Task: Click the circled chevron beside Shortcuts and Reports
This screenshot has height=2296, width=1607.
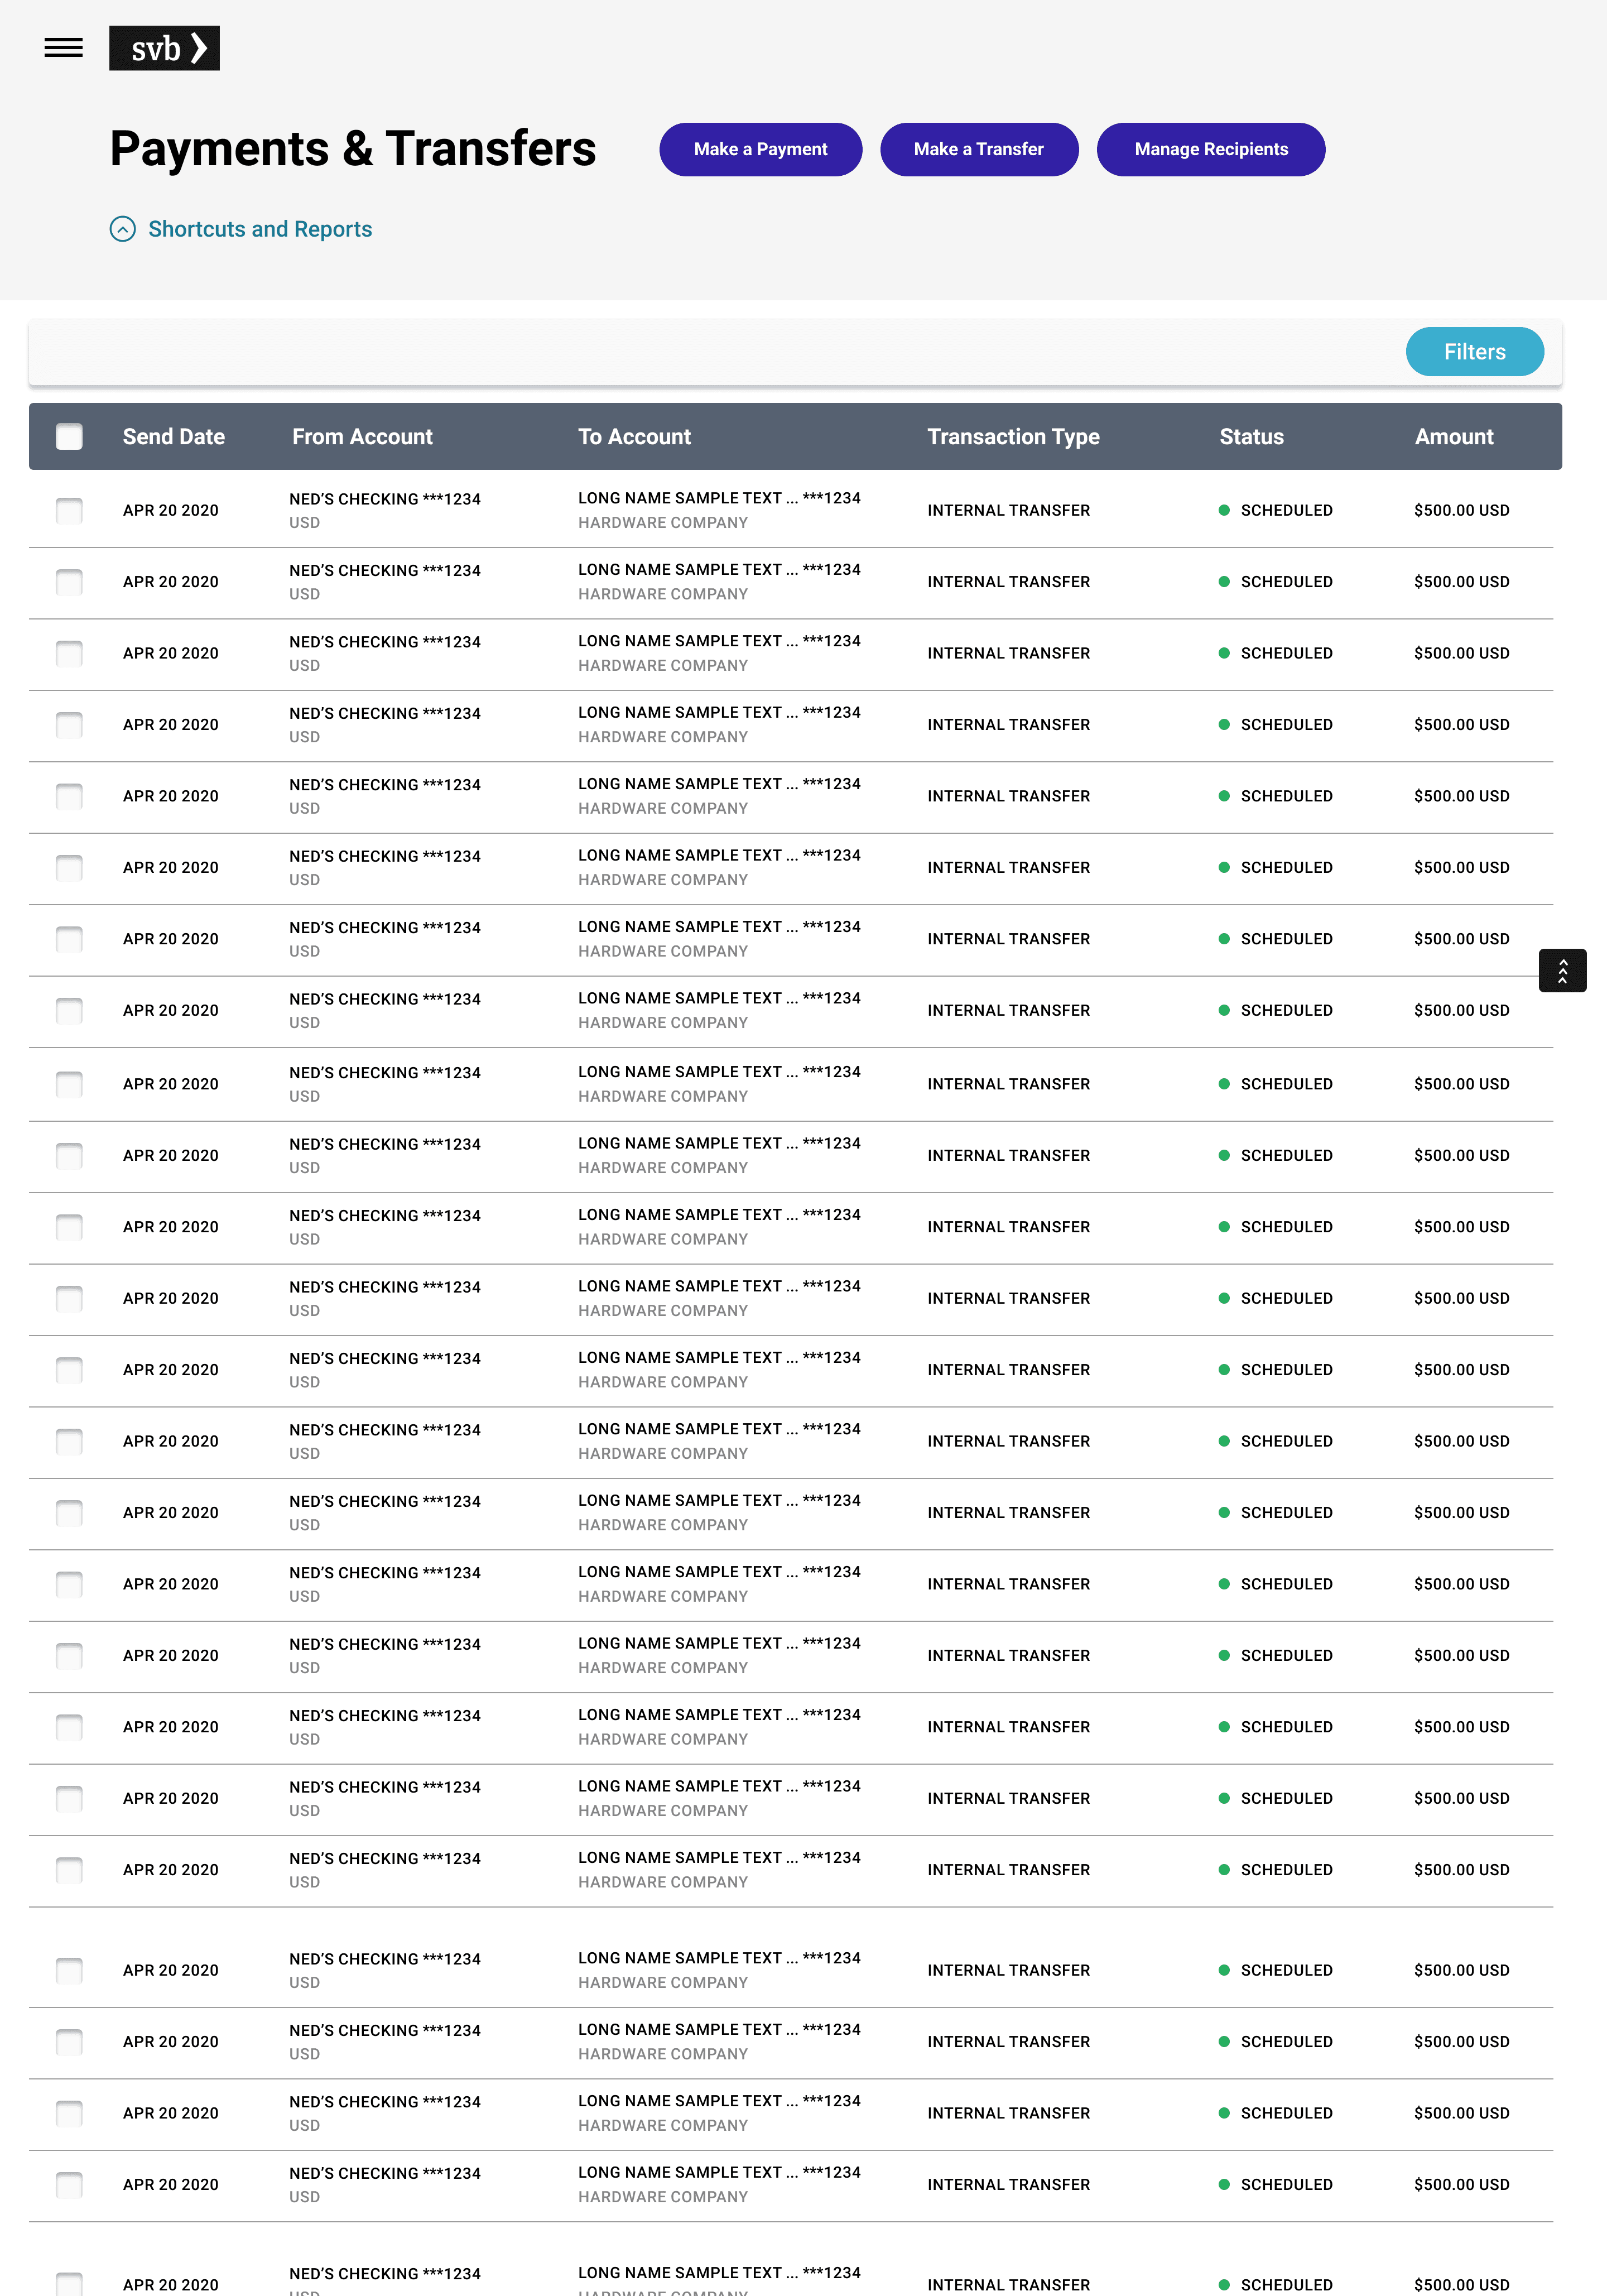Action: (x=122, y=229)
